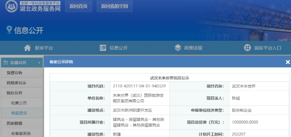Click the 湖北政务服务网 site title
This screenshot has width=291, height=137.
(x=40, y=9)
